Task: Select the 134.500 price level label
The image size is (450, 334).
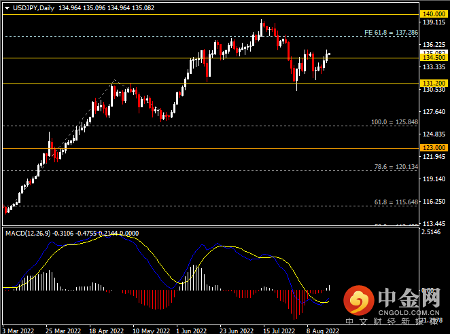Action: click(434, 58)
